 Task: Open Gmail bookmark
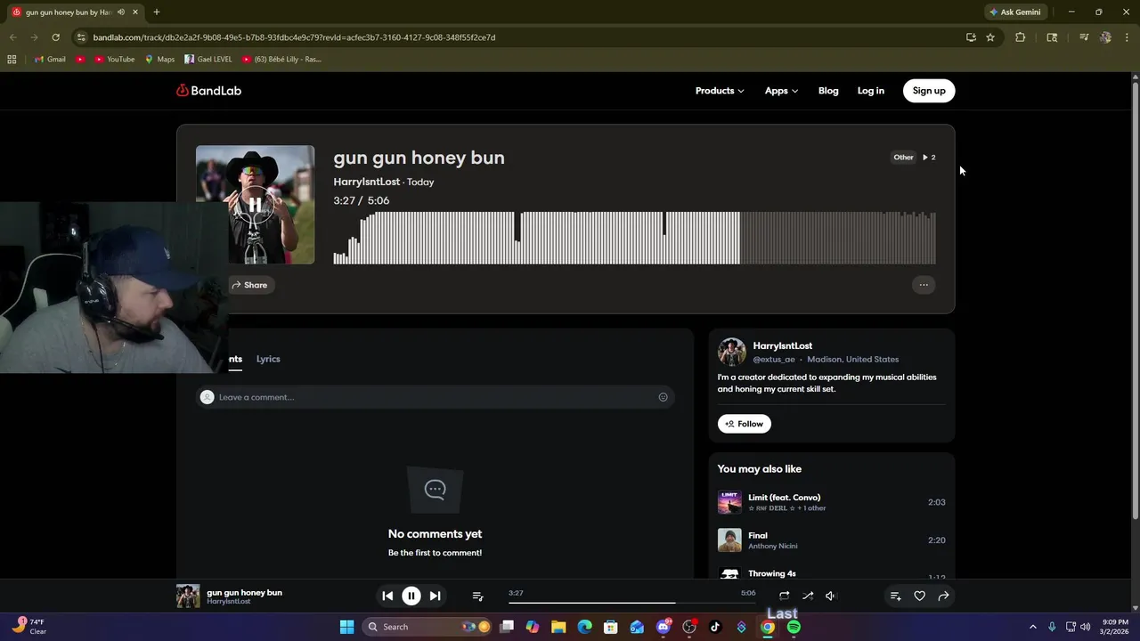tap(50, 60)
